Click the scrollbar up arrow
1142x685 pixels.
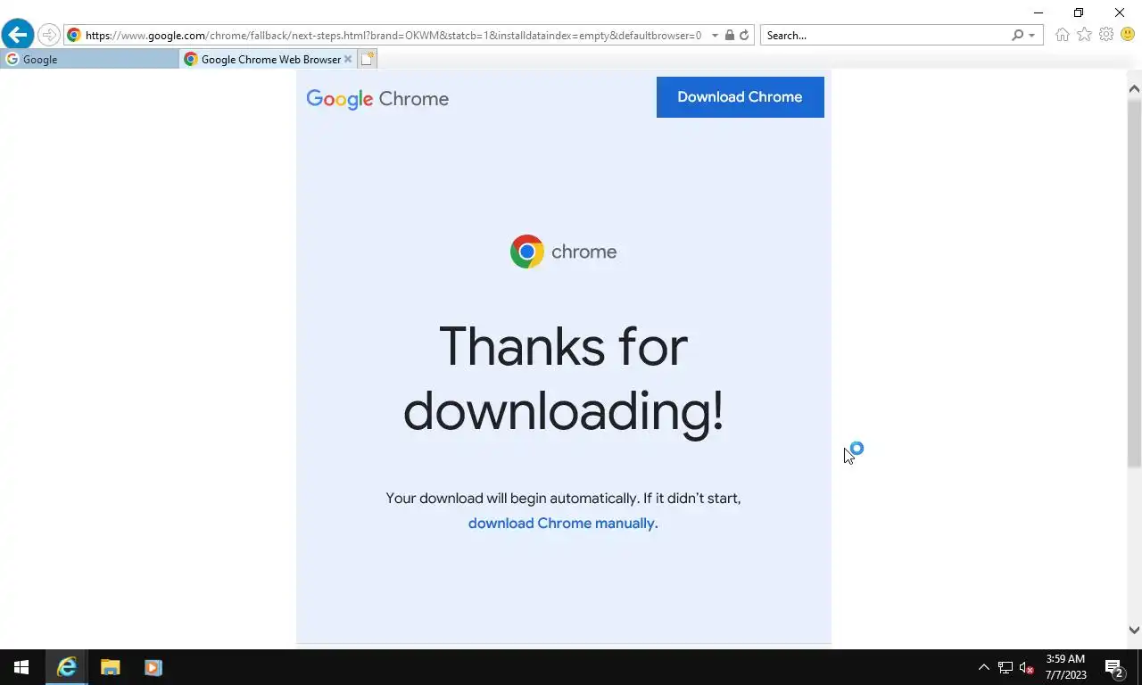click(1134, 88)
